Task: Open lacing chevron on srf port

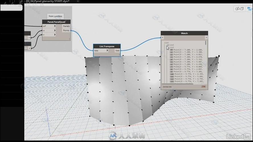Action: click(x=55, y=26)
